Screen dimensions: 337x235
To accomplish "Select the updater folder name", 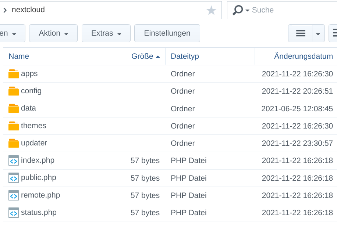I will pos(34,143).
